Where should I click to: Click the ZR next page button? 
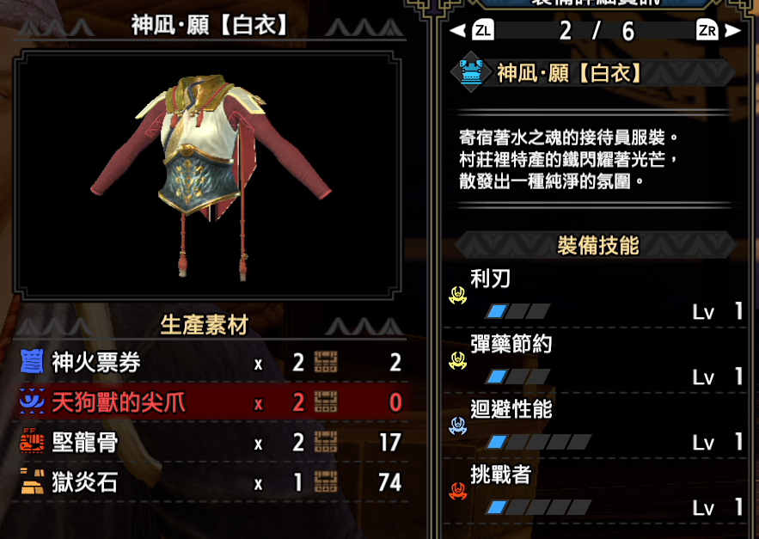click(x=707, y=30)
